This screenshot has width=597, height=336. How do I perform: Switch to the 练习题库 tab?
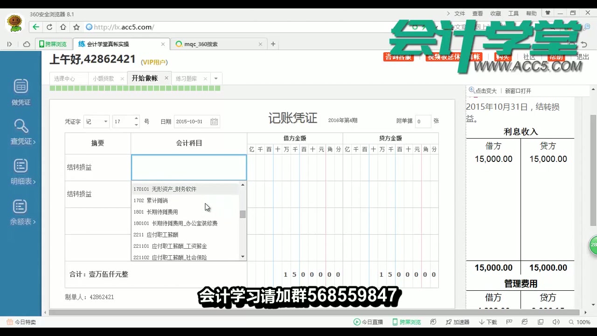coord(186,78)
